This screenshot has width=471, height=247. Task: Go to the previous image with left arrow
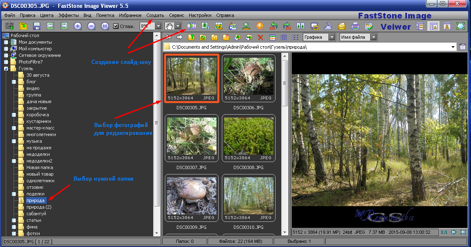pos(50,26)
